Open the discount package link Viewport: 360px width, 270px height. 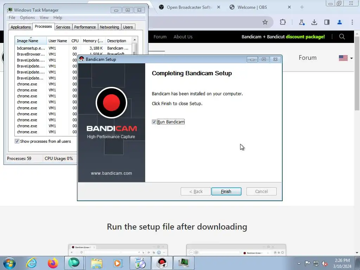coord(283,37)
